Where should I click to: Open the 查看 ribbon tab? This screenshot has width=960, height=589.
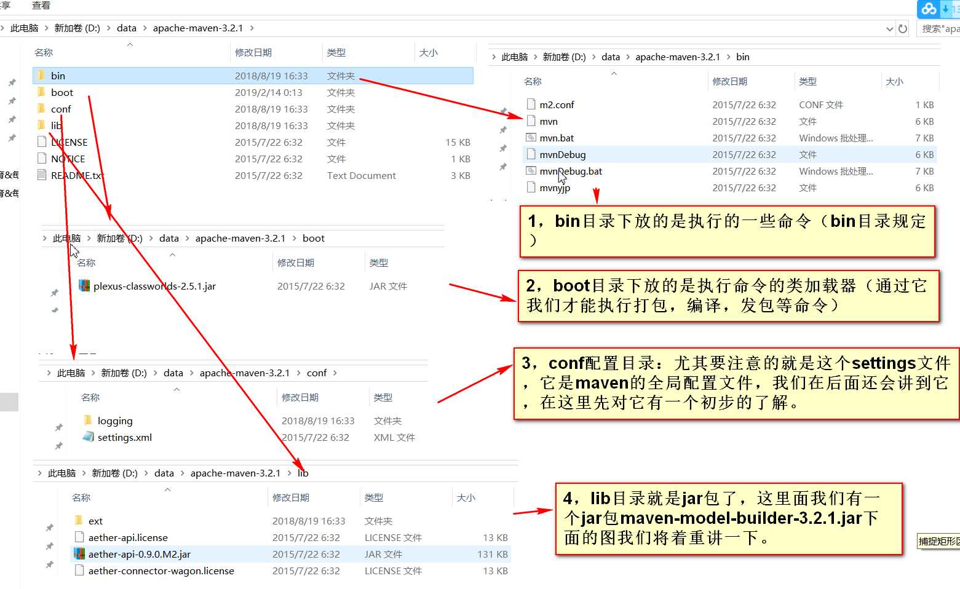pyautogui.click(x=41, y=5)
